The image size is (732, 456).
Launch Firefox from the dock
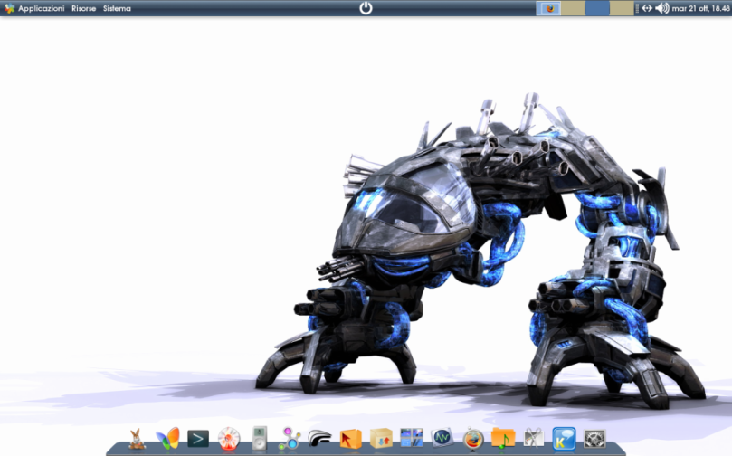point(473,439)
